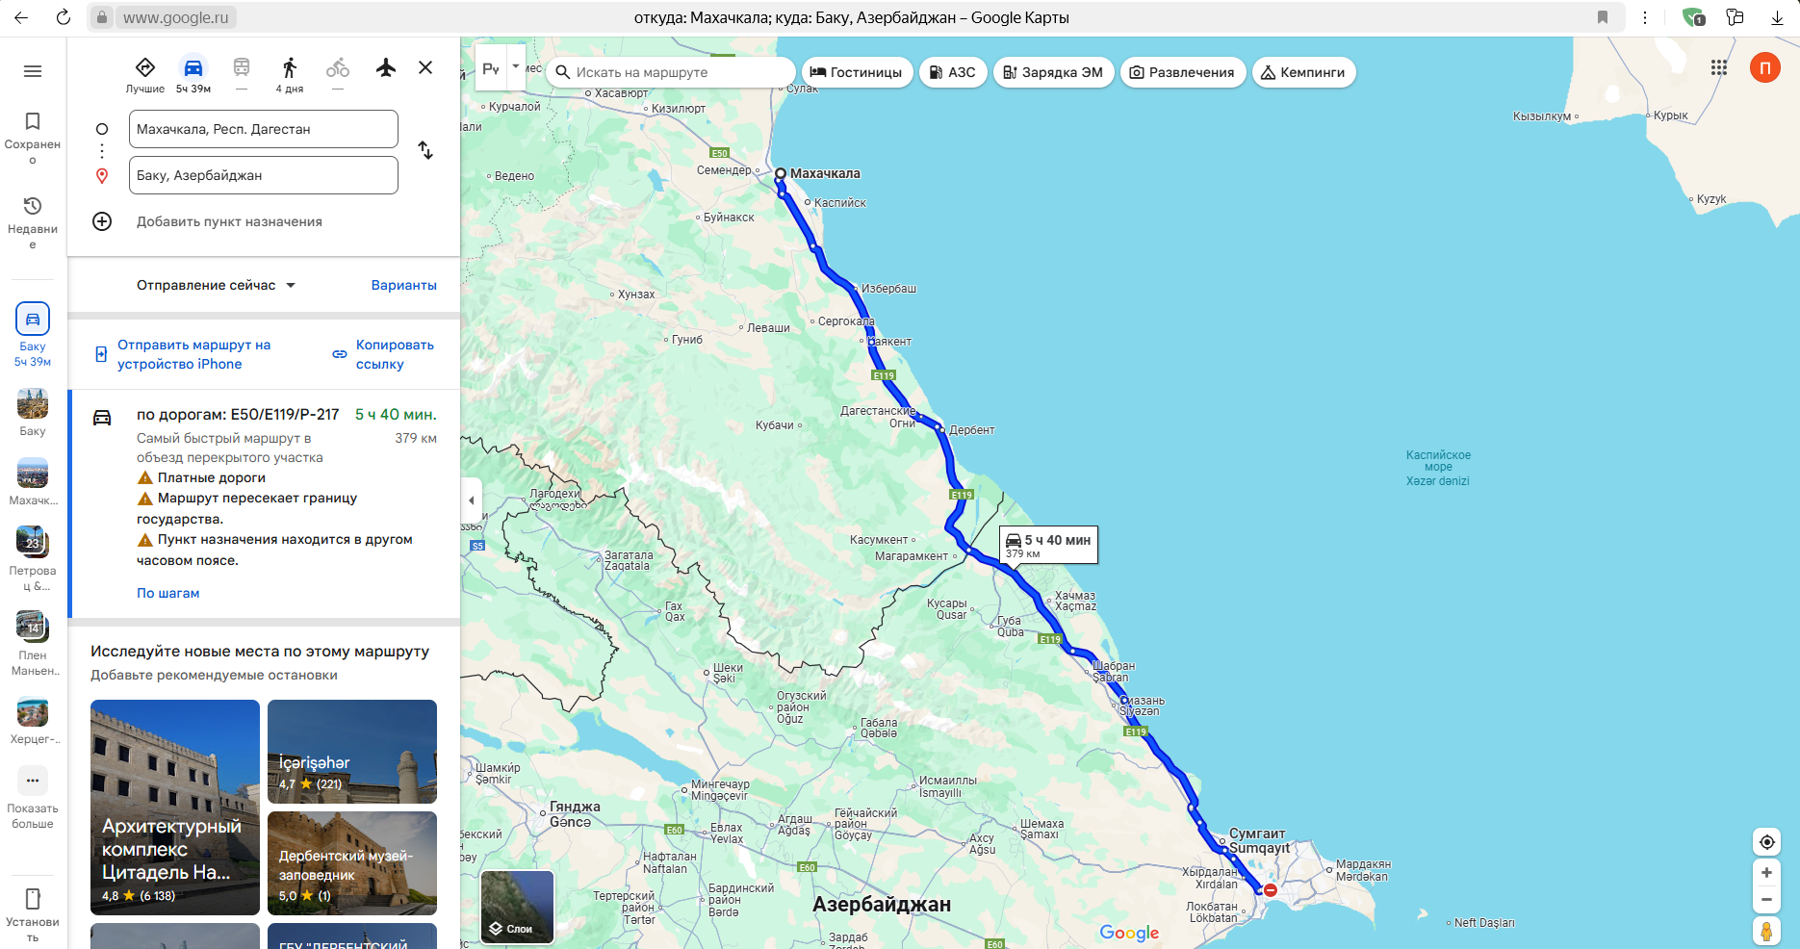The height and width of the screenshot is (949, 1800).
Task: Select public transit travel mode
Action: tap(242, 73)
